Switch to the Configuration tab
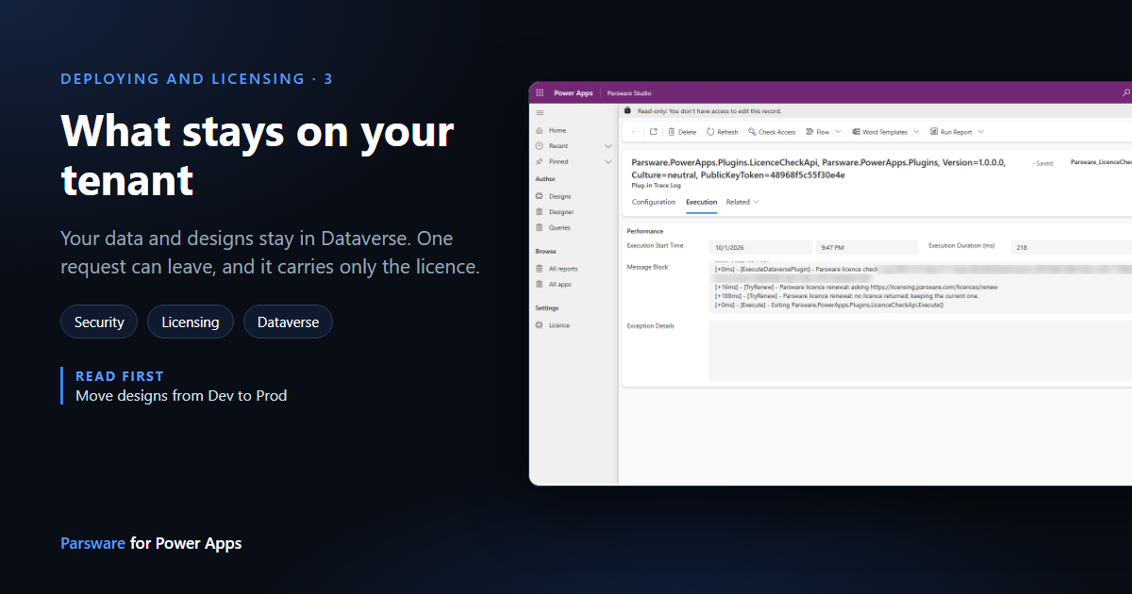Screen dimensions: 1132x594 pyautogui.click(x=654, y=202)
